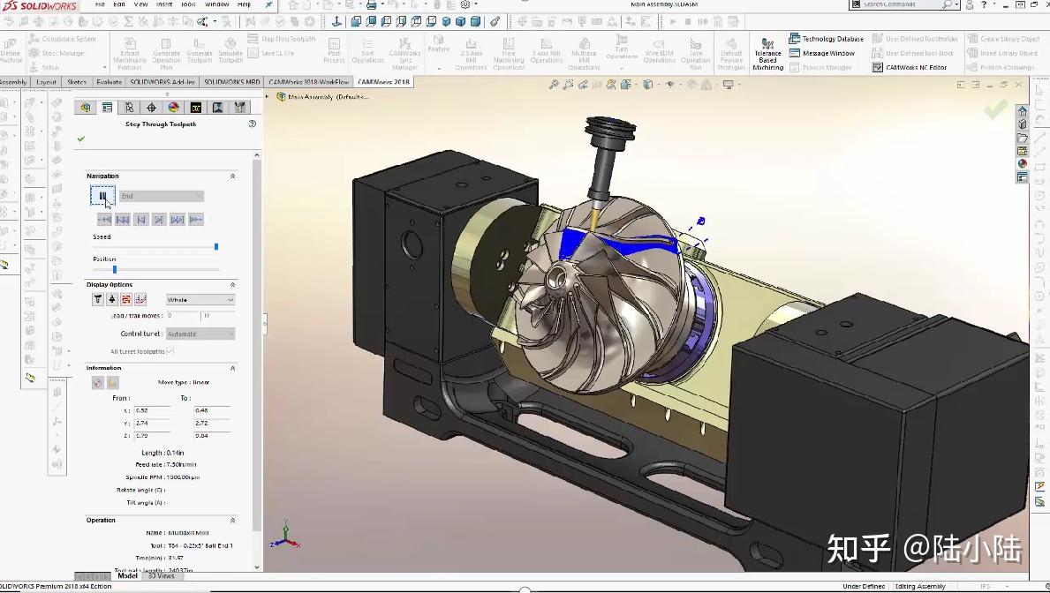This screenshot has height=593, width=1050.
Task: Switch to the SOLIDWORKS MBD tab
Action: [231, 82]
